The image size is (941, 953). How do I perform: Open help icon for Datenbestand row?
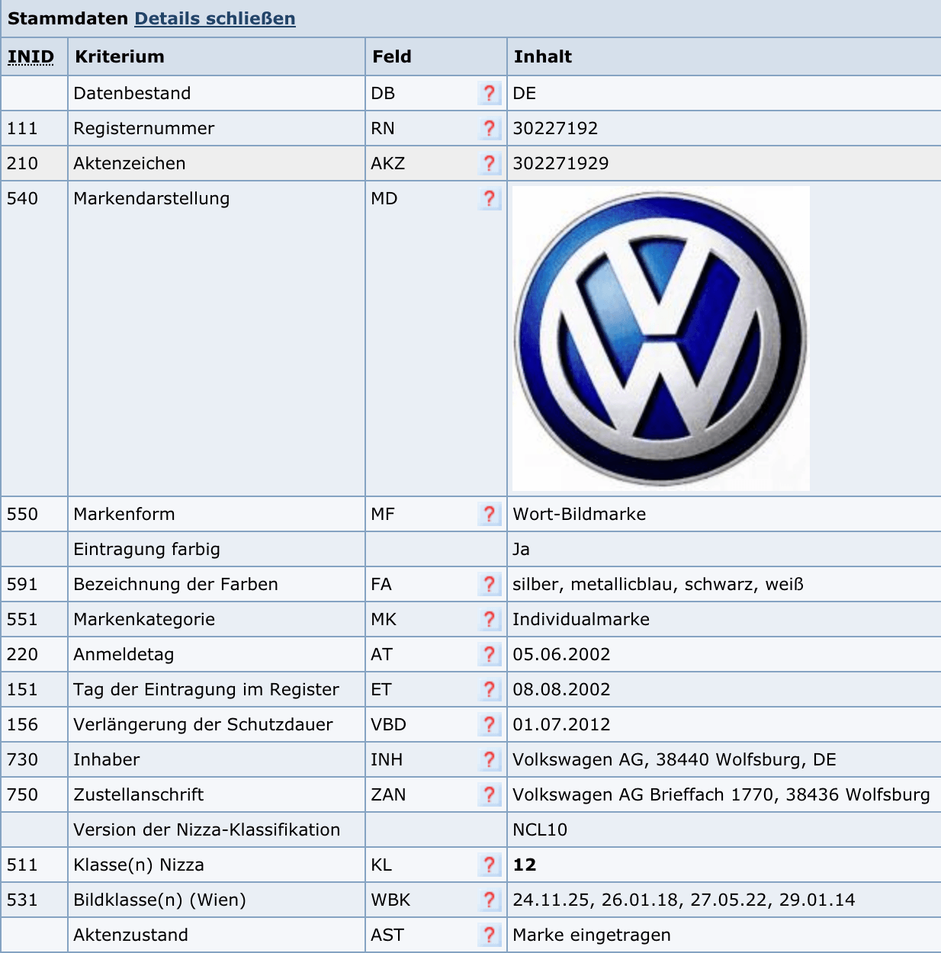tap(490, 93)
